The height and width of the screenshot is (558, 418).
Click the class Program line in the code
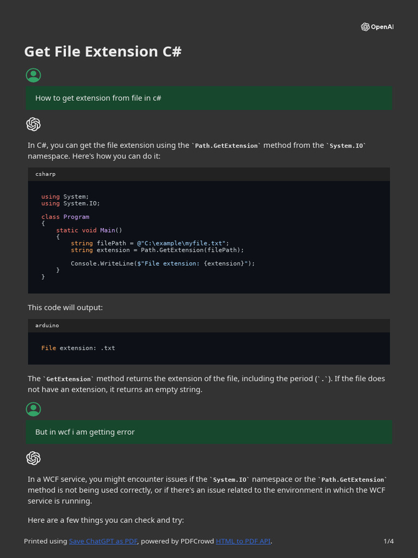tap(65, 217)
